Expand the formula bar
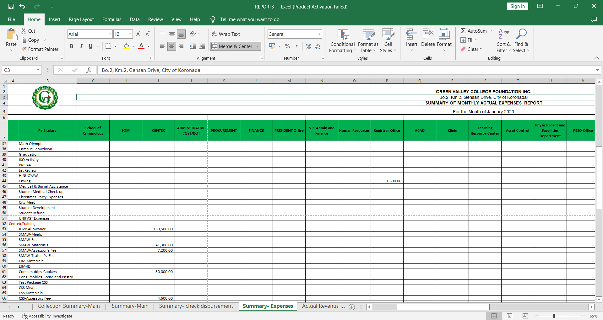Image resolution: width=603 pixels, height=320 pixels. pos(598,70)
